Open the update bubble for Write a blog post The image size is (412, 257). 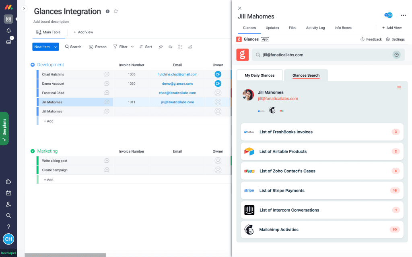tap(107, 161)
